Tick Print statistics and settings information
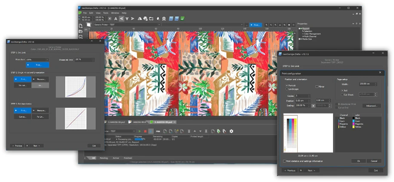Screen dimensions: 394x182 click(x=284, y=161)
